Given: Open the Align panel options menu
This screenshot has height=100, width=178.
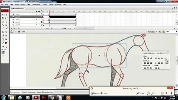Looking at the screenshot, I should [168, 53].
